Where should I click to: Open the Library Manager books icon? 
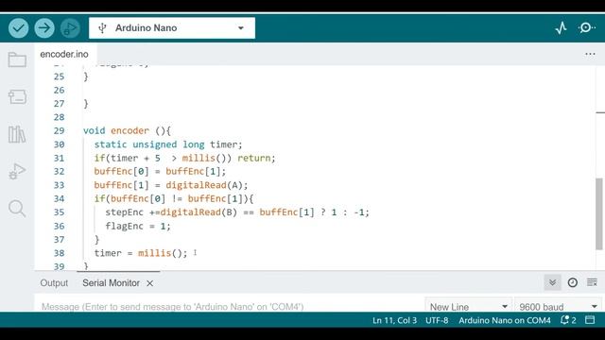17,134
